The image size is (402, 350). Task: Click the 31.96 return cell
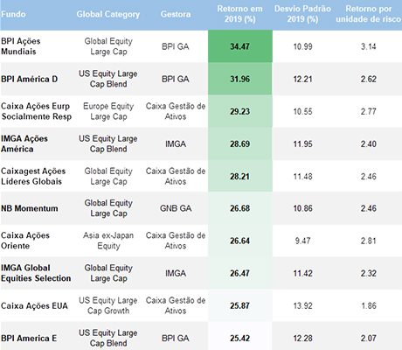240,79
